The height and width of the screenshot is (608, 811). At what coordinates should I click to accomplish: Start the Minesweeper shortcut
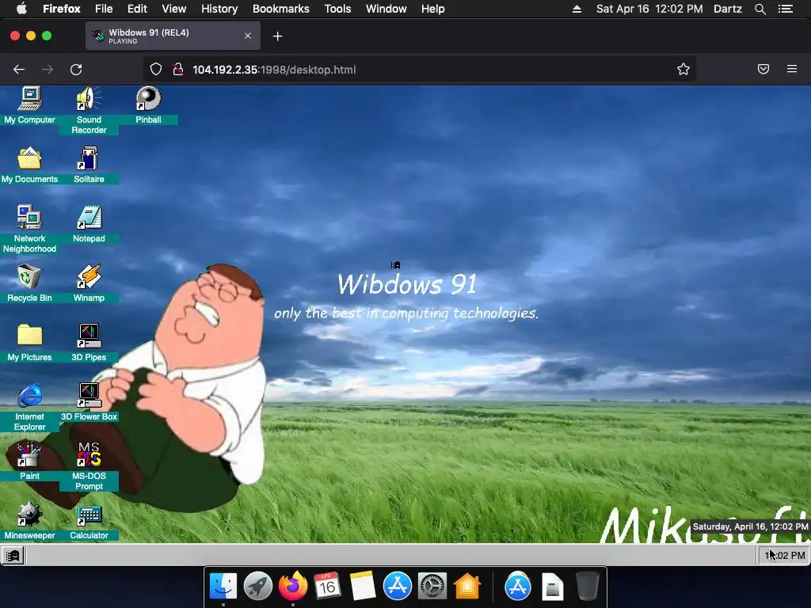29,521
